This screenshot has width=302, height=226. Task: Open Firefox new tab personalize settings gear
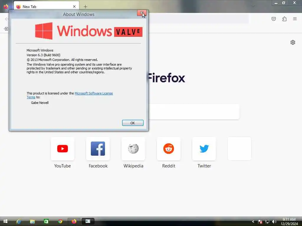coord(293,42)
